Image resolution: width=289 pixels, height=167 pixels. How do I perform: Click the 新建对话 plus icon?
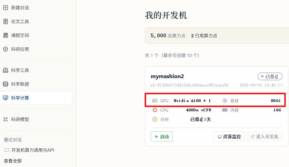click(x=6, y=8)
